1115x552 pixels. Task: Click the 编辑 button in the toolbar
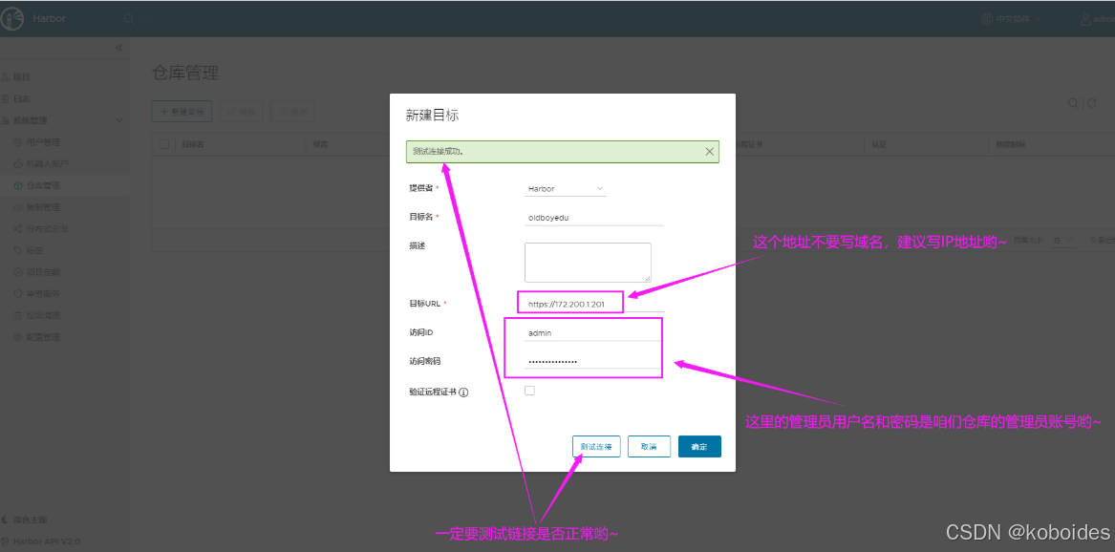pos(242,112)
